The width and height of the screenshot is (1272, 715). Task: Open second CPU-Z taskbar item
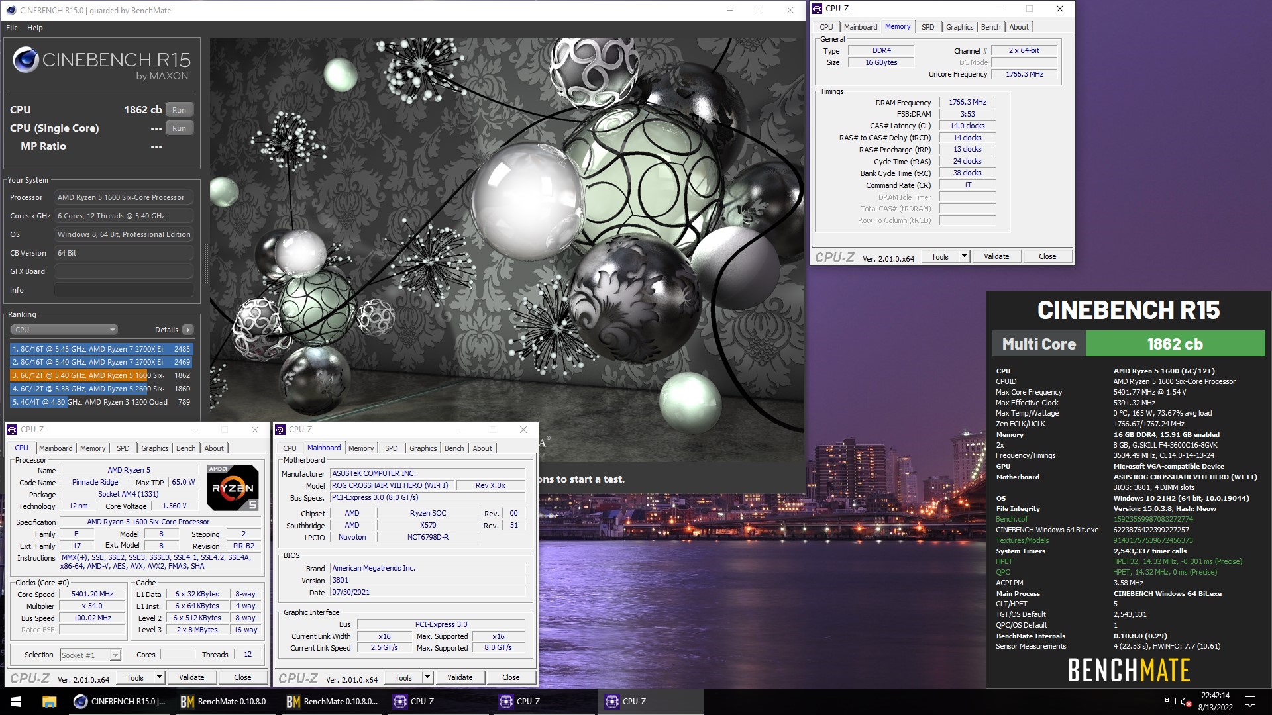(544, 702)
